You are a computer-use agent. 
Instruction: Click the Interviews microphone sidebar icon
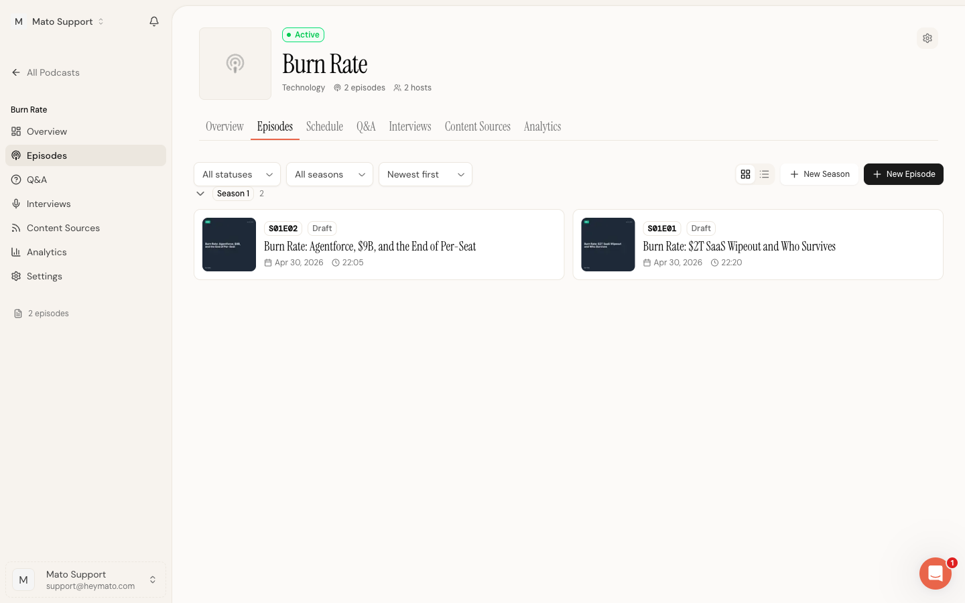16,204
